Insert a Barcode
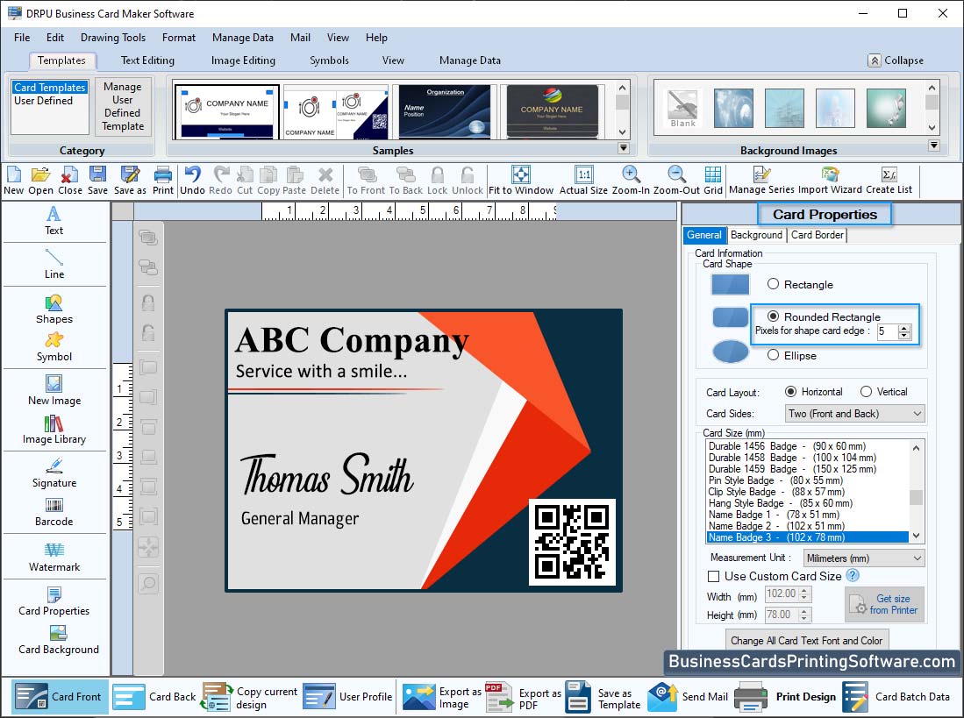This screenshot has width=964, height=718. coord(54,512)
